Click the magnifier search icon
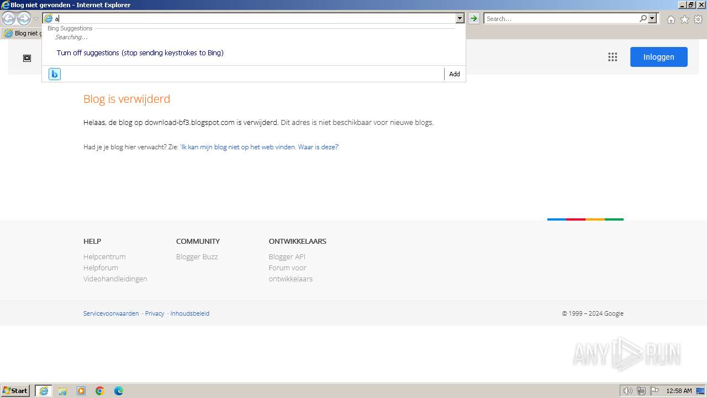Viewport: 707px width, 398px height. click(x=643, y=18)
